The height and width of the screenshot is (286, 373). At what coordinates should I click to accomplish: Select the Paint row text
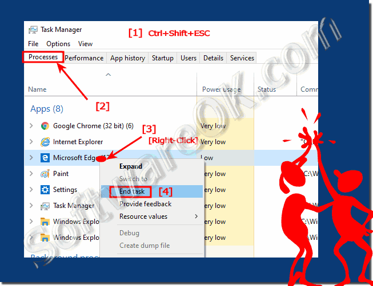coord(61,174)
